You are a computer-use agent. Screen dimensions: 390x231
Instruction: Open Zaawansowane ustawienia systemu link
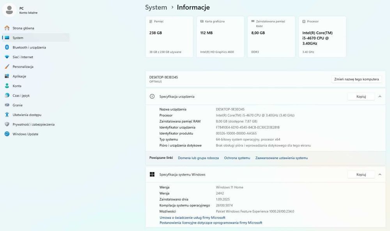(x=281, y=158)
